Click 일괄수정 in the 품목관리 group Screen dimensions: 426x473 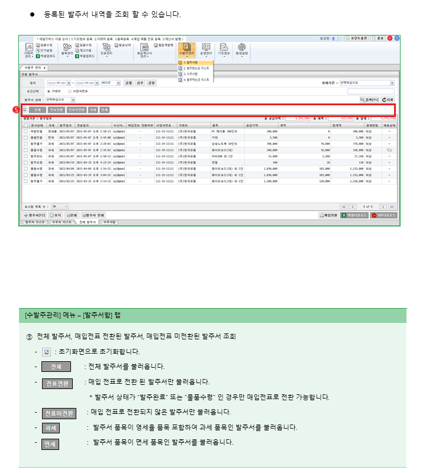pos(83,46)
